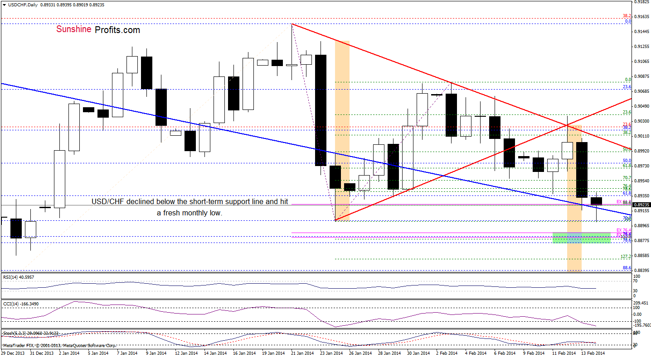Click the '88.6' Fibonacci level label
Image resolution: width=651 pixels, height=357 pixels.
(x=627, y=268)
